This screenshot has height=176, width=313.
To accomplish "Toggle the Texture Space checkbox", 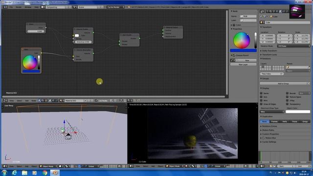I will coord(287,97).
